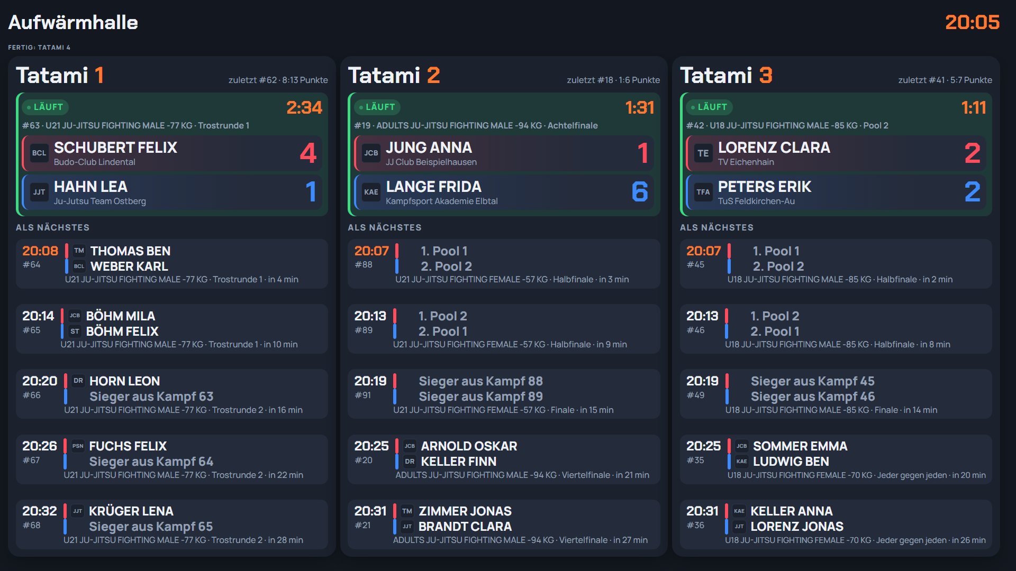This screenshot has width=1016, height=571.
Task: Select the Tatami 3 heading
Action: pos(726,75)
